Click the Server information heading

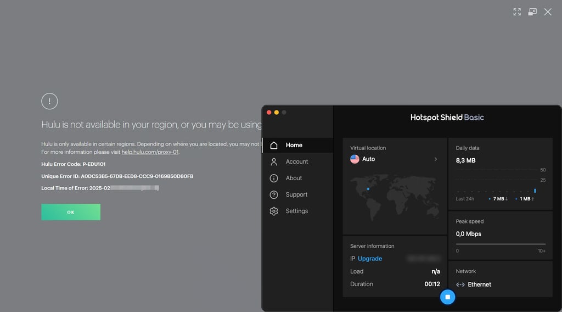pyautogui.click(x=372, y=246)
